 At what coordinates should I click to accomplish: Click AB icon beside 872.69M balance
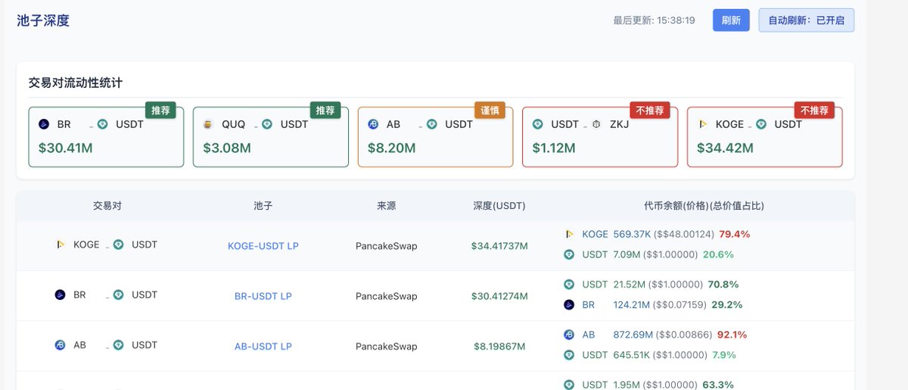[569, 334]
